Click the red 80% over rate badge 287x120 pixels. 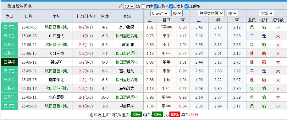coord(174,115)
